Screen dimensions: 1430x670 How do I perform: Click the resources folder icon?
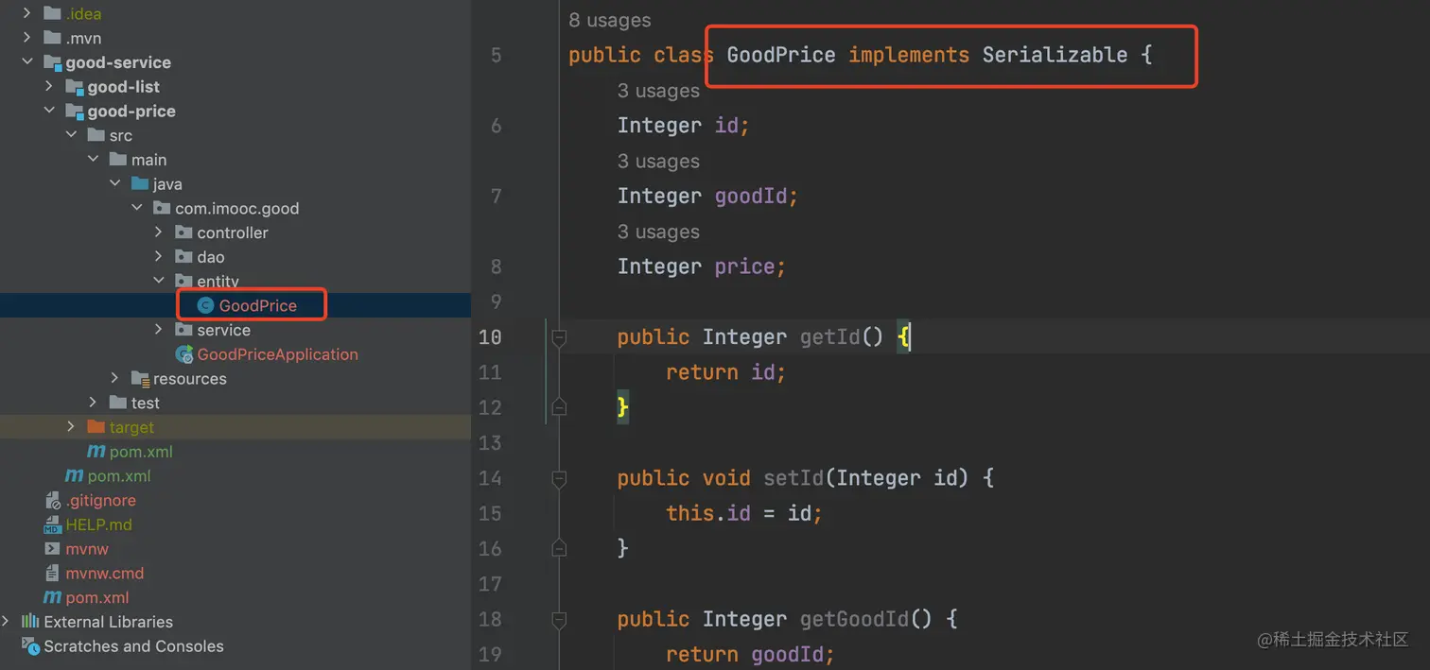(x=140, y=379)
